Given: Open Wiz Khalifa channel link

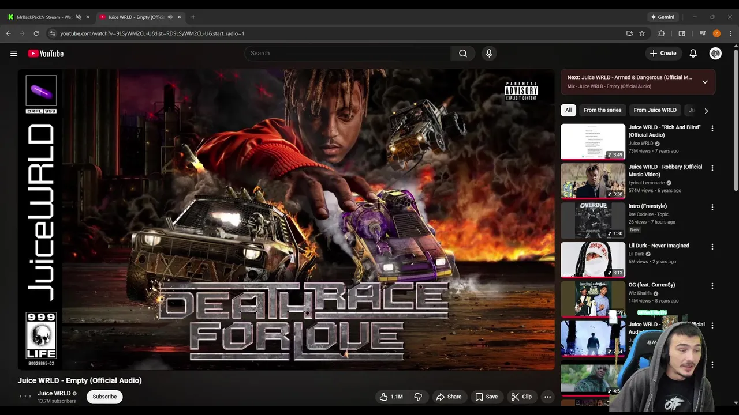Looking at the screenshot, I should [640, 293].
